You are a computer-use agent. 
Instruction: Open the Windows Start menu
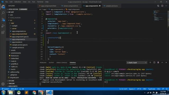pos(3,93)
